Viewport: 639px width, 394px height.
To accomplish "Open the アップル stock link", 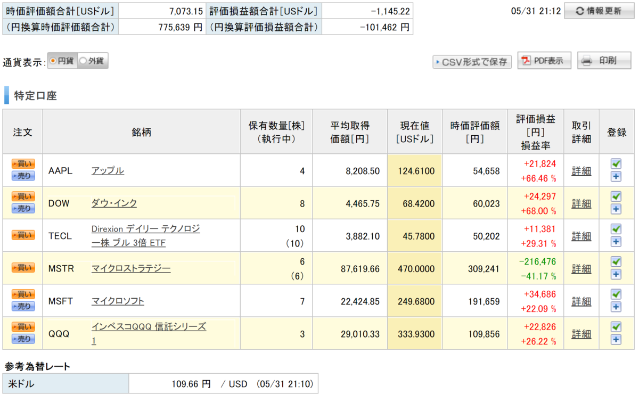I will click(108, 170).
